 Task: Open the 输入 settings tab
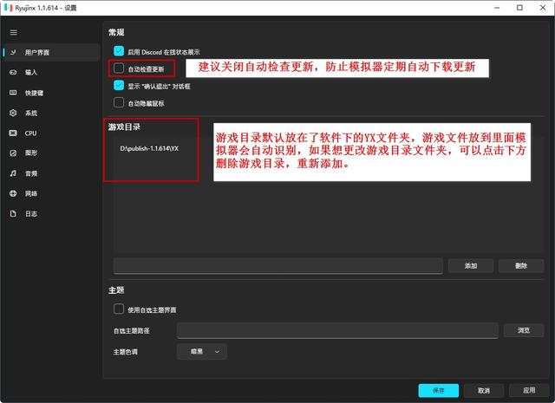[x=52, y=72]
